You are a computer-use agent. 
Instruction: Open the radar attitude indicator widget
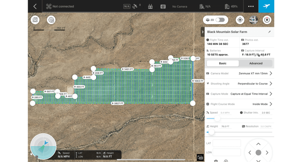44,147
